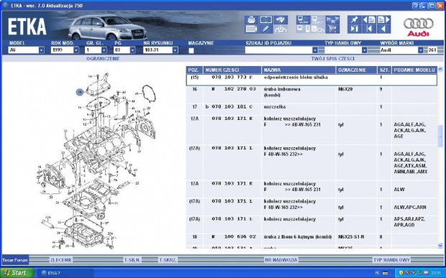Click the Szukaj ID Pojazdu input field

pos(279,50)
